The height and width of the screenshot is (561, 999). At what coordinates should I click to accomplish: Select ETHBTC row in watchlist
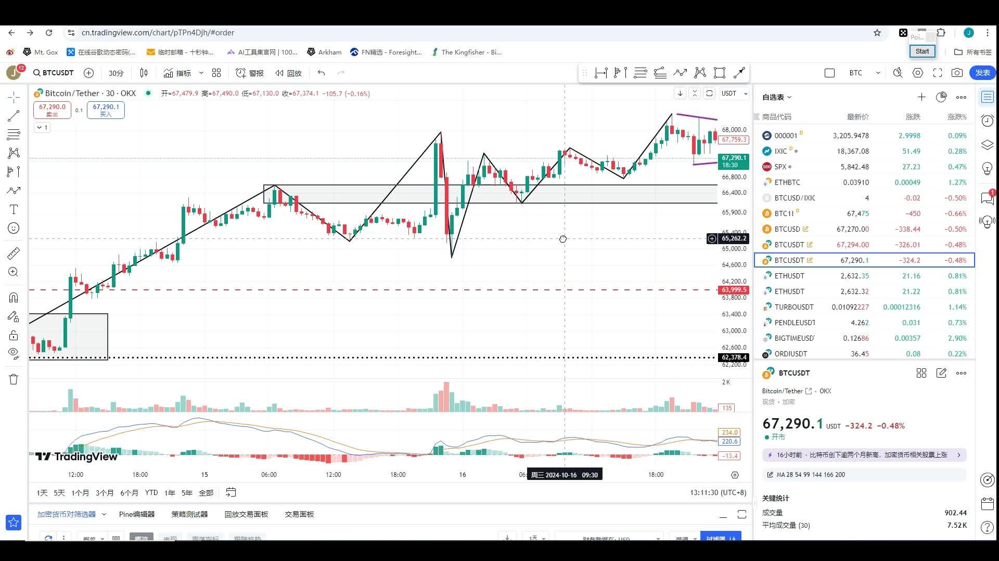point(864,182)
